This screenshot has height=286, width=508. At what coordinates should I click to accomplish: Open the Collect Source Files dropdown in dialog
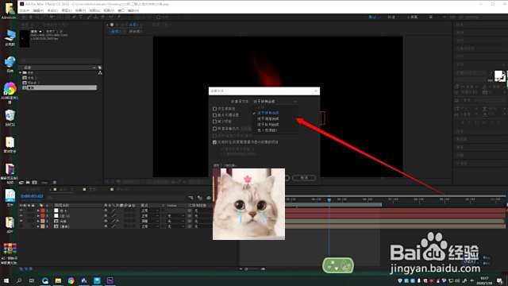[x=275, y=102]
